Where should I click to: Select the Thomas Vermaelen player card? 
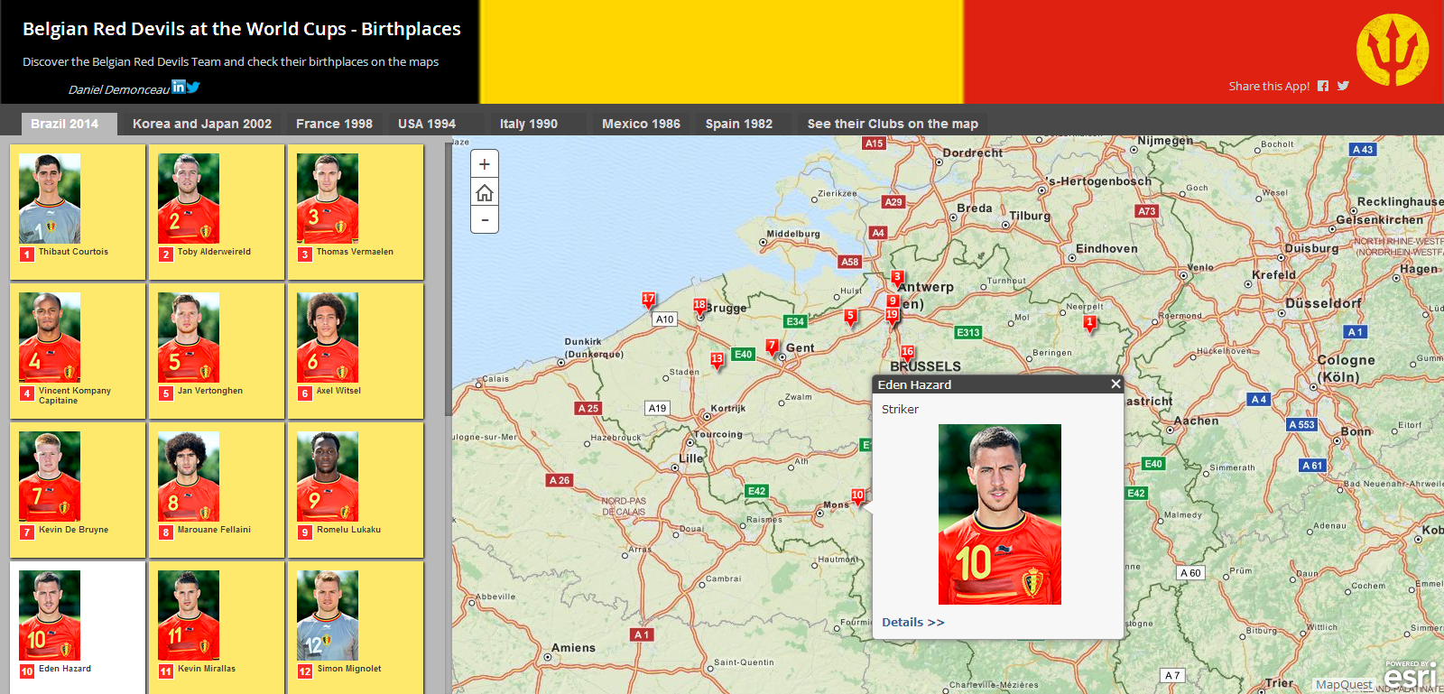356,212
